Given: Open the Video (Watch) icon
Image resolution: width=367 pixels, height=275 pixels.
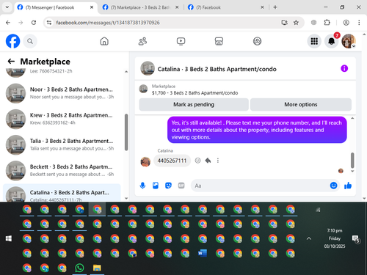Looking at the screenshot, I should pyautogui.click(x=181, y=41).
